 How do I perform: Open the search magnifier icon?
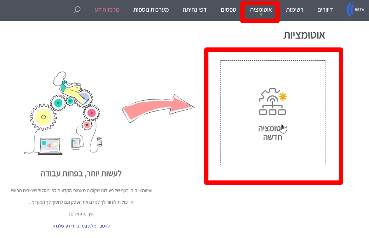pyautogui.click(x=77, y=10)
